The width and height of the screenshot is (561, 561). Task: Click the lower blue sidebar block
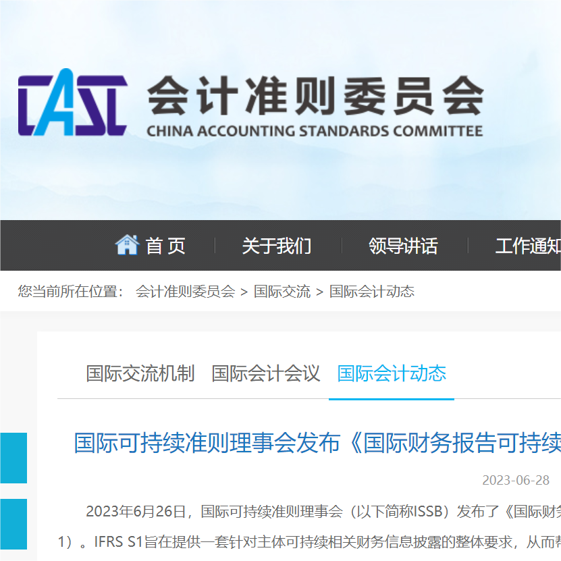click(13, 524)
